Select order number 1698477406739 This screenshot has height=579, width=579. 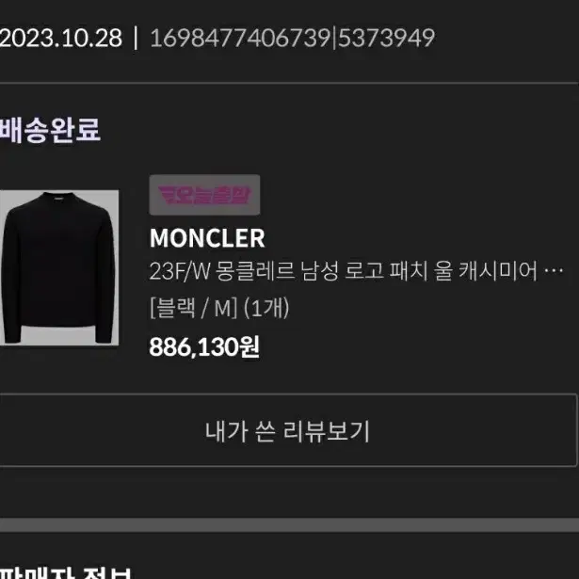(240, 38)
